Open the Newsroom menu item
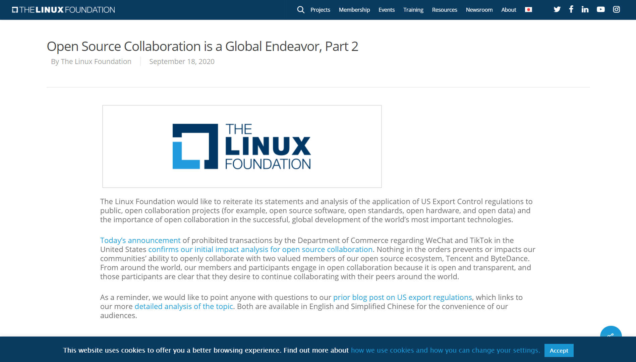Viewport: 636px width, 362px height. pos(479,10)
